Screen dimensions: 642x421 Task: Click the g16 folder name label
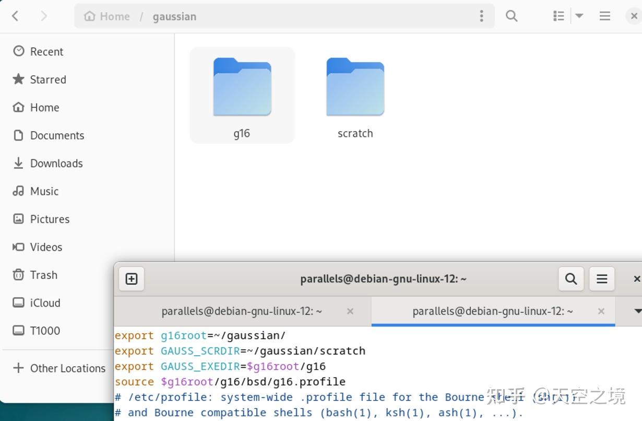242,133
